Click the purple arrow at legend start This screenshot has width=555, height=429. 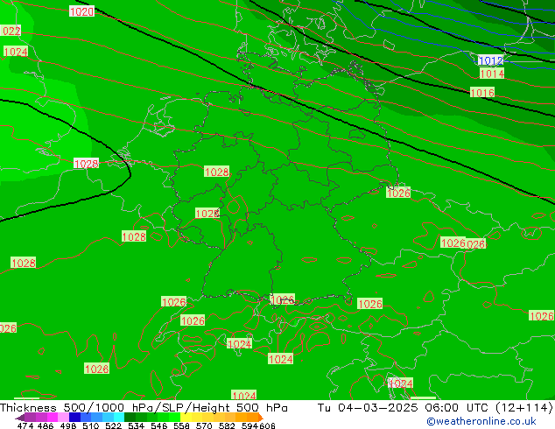20,418
